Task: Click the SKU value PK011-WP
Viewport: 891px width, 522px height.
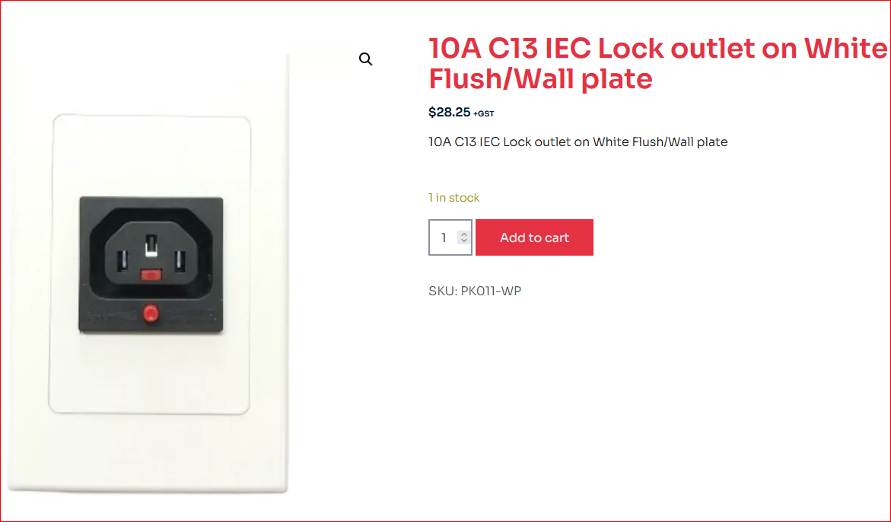Action: (x=491, y=291)
